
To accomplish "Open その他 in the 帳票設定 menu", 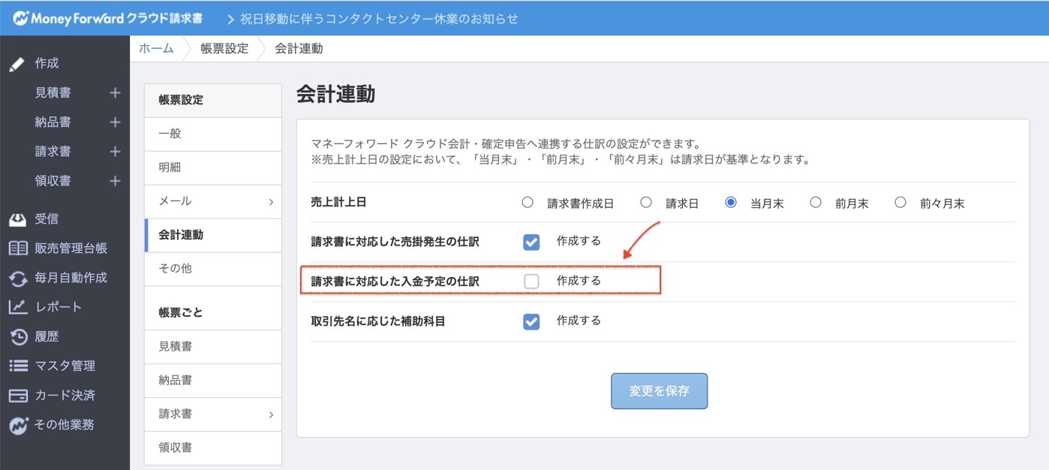I will [x=213, y=269].
